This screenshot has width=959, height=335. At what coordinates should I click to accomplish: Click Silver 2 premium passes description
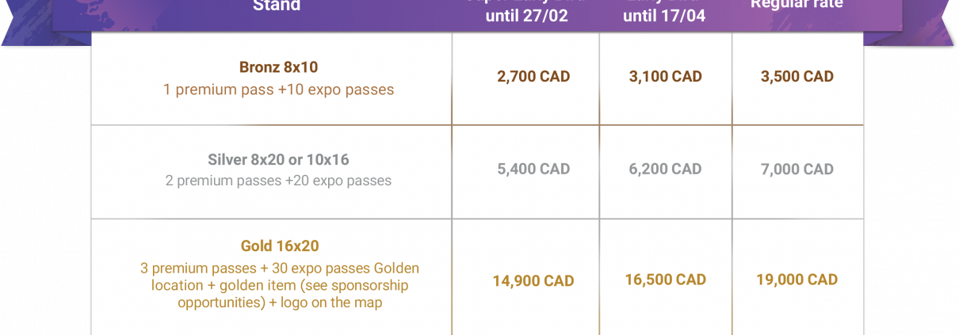[278, 181]
